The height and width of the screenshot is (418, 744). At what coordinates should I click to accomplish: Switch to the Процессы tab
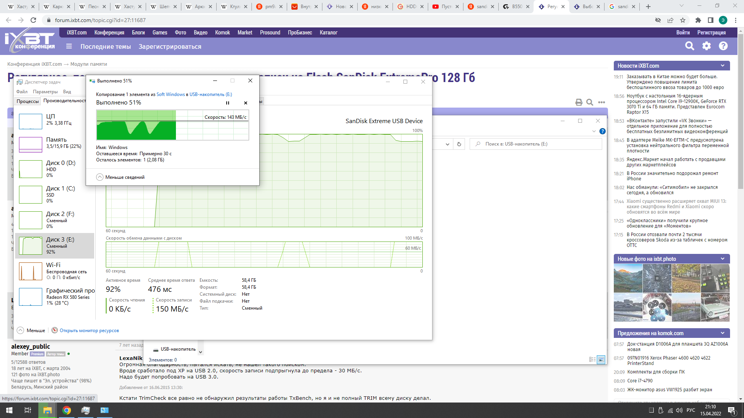point(28,101)
